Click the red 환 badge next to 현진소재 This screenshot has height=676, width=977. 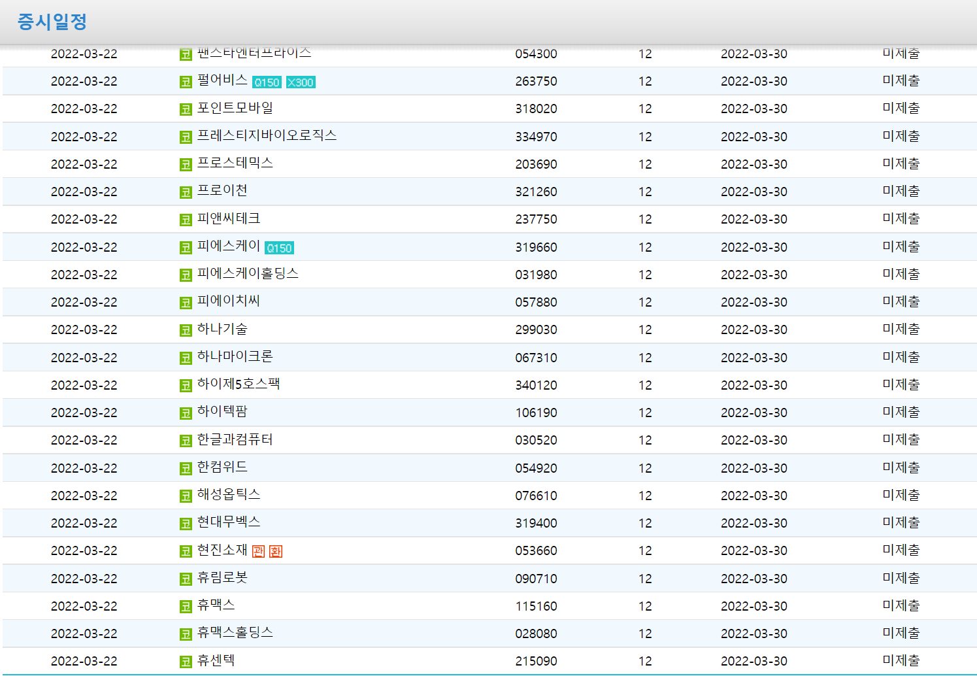point(276,551)
